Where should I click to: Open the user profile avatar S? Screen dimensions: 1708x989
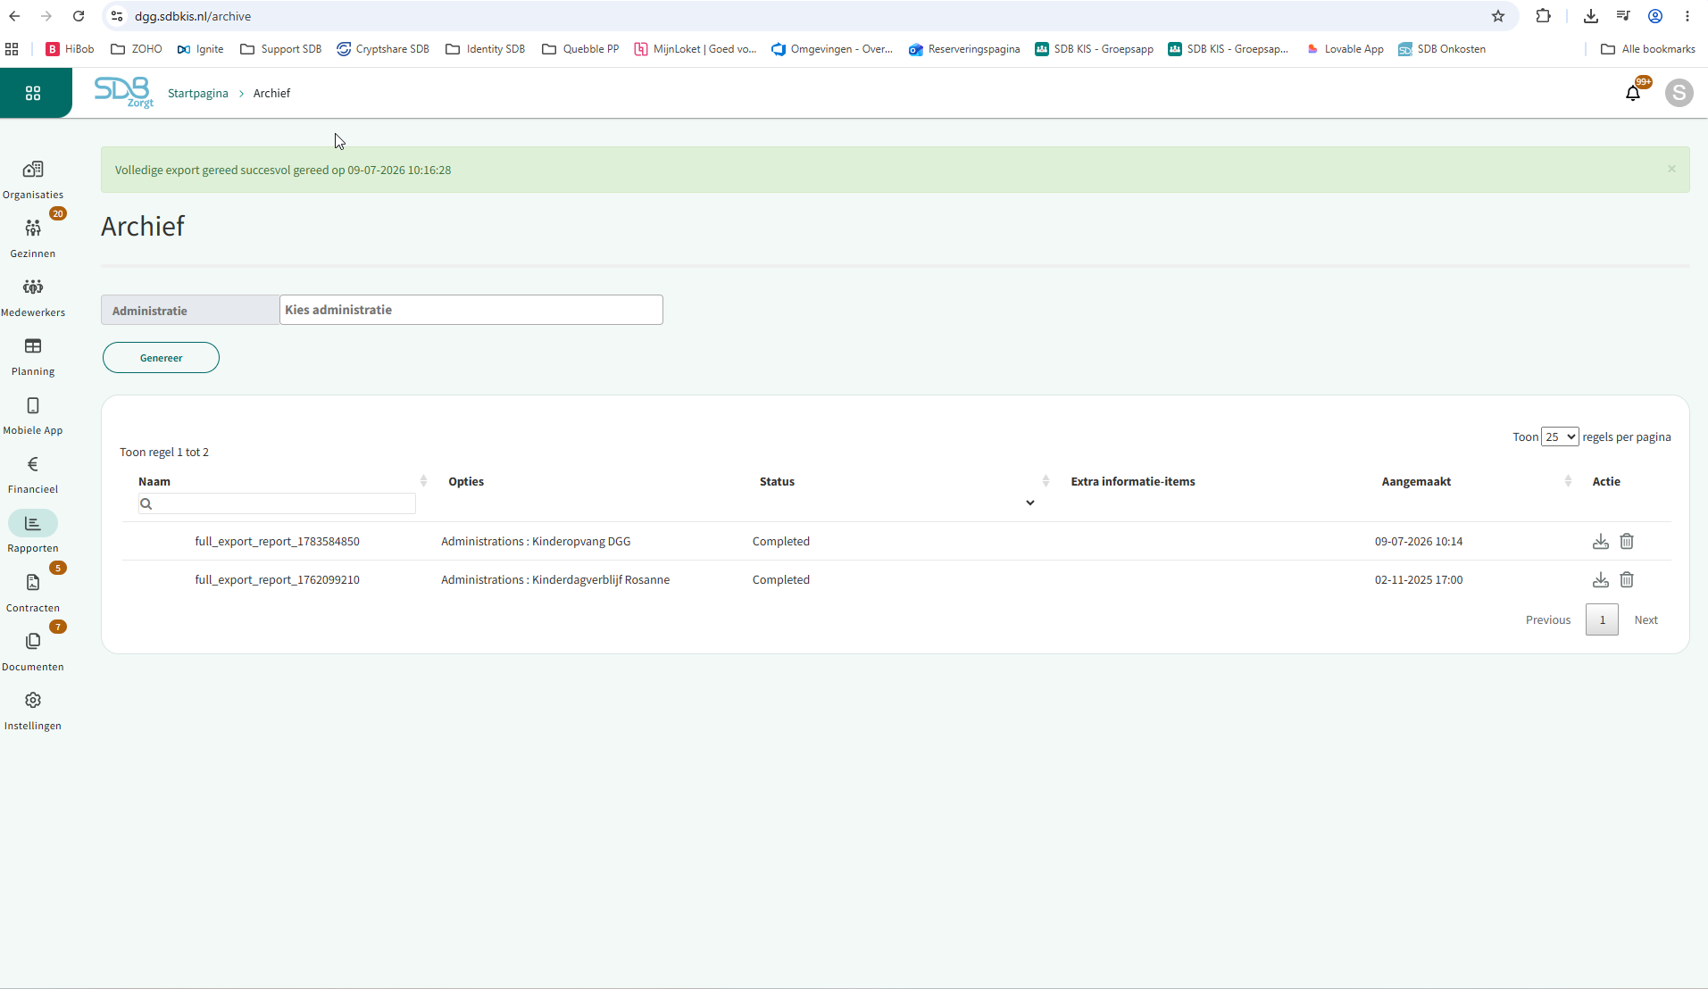point(1679,93)
